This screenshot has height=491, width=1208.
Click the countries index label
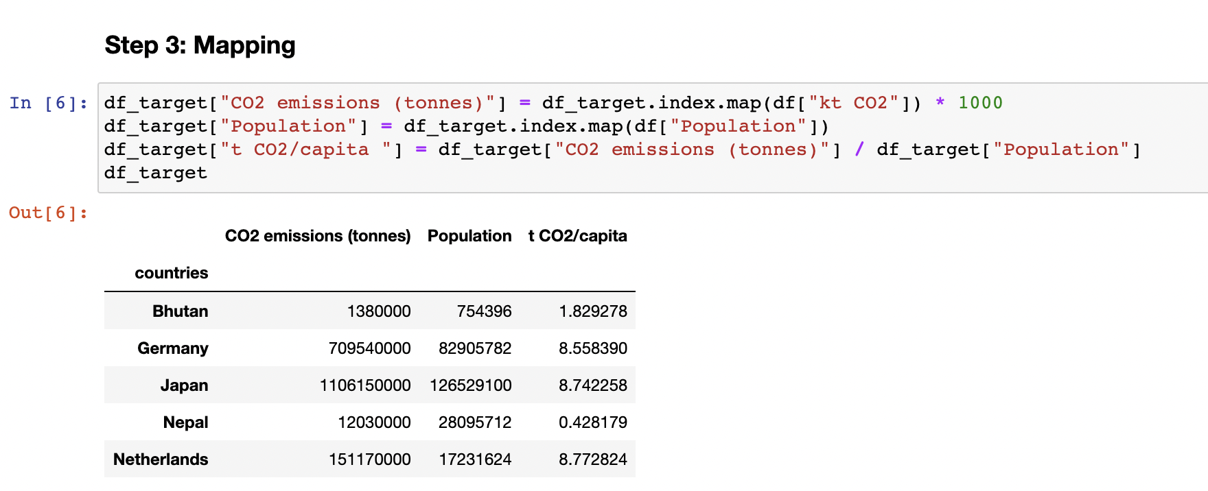172,273
